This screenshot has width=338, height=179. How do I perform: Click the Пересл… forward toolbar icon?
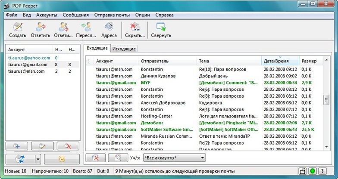(x=86, y=27)
